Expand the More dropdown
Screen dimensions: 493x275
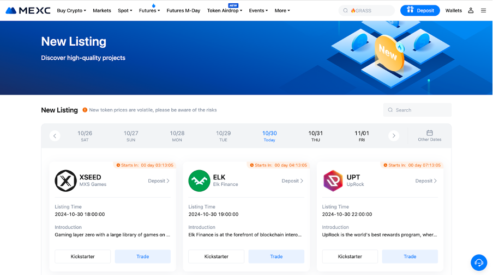point(282,10)
